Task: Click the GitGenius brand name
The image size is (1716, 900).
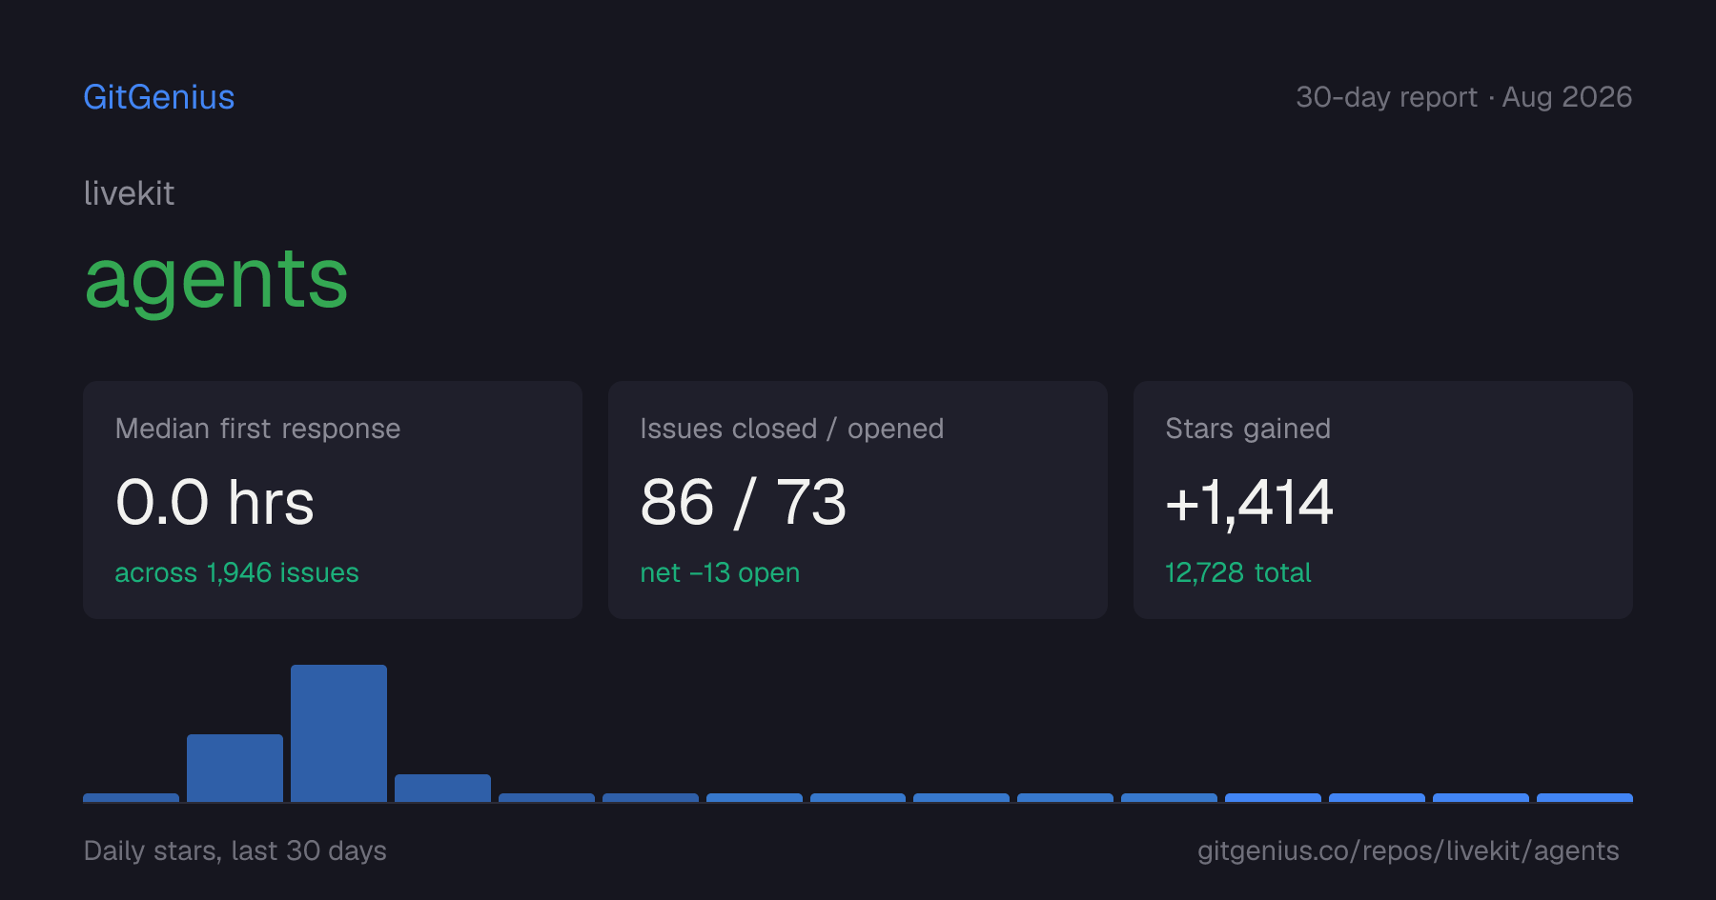Action: tap(159, 97)
